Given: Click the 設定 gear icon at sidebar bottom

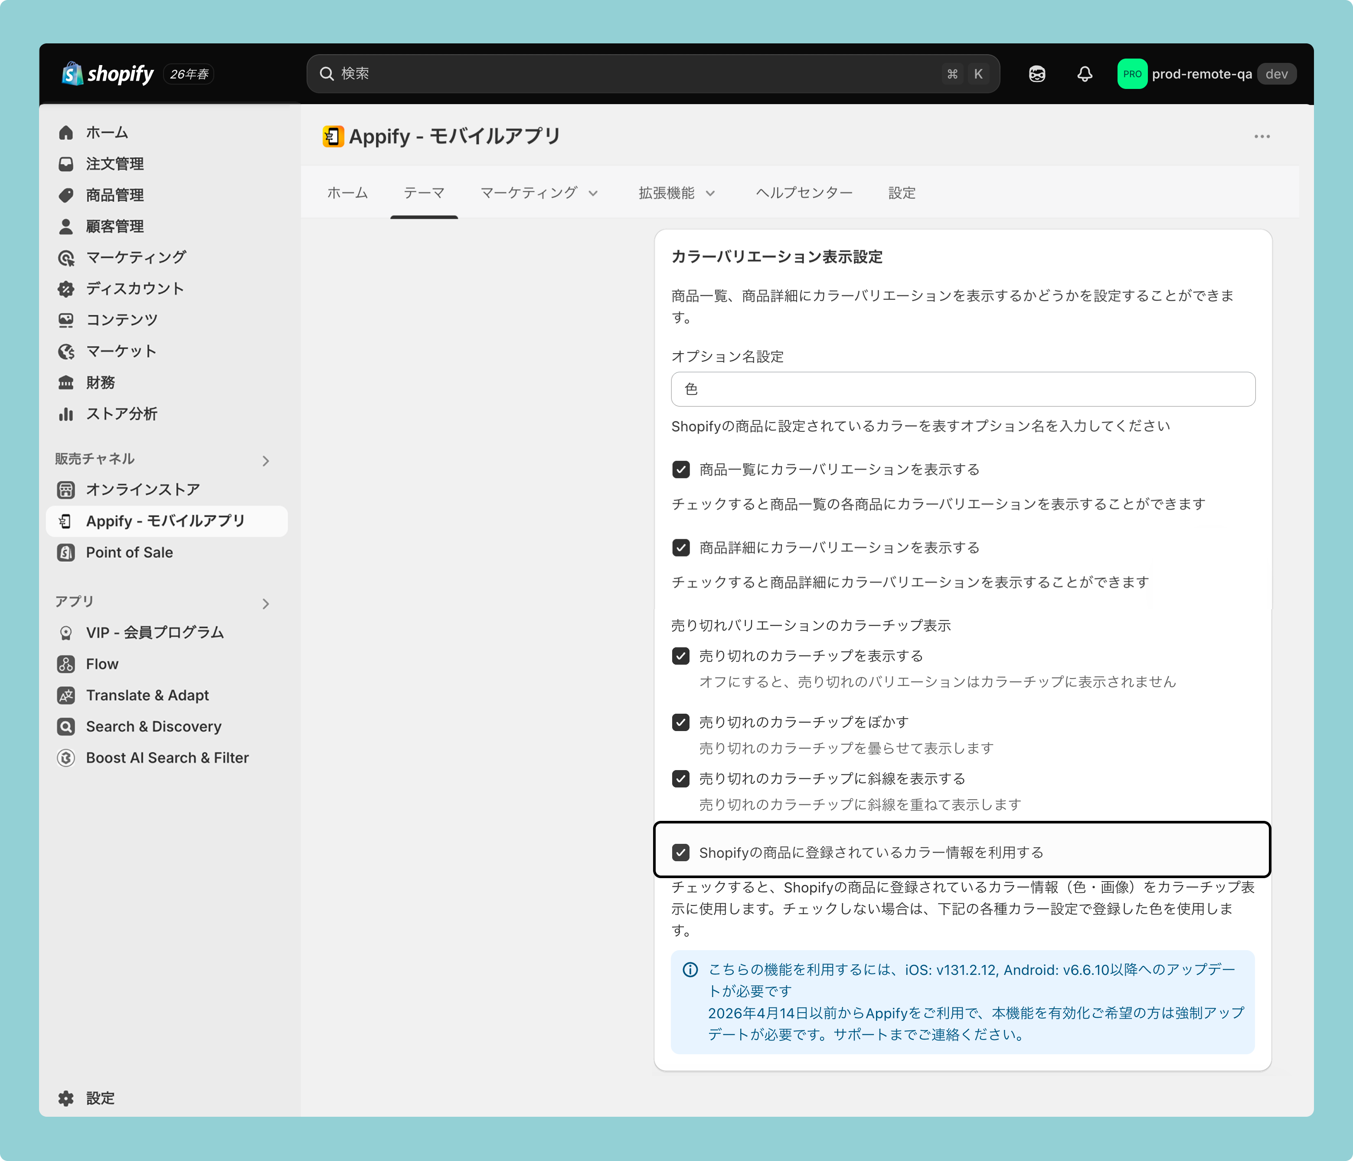Looking at the screenshot, I should (66, 1098).
